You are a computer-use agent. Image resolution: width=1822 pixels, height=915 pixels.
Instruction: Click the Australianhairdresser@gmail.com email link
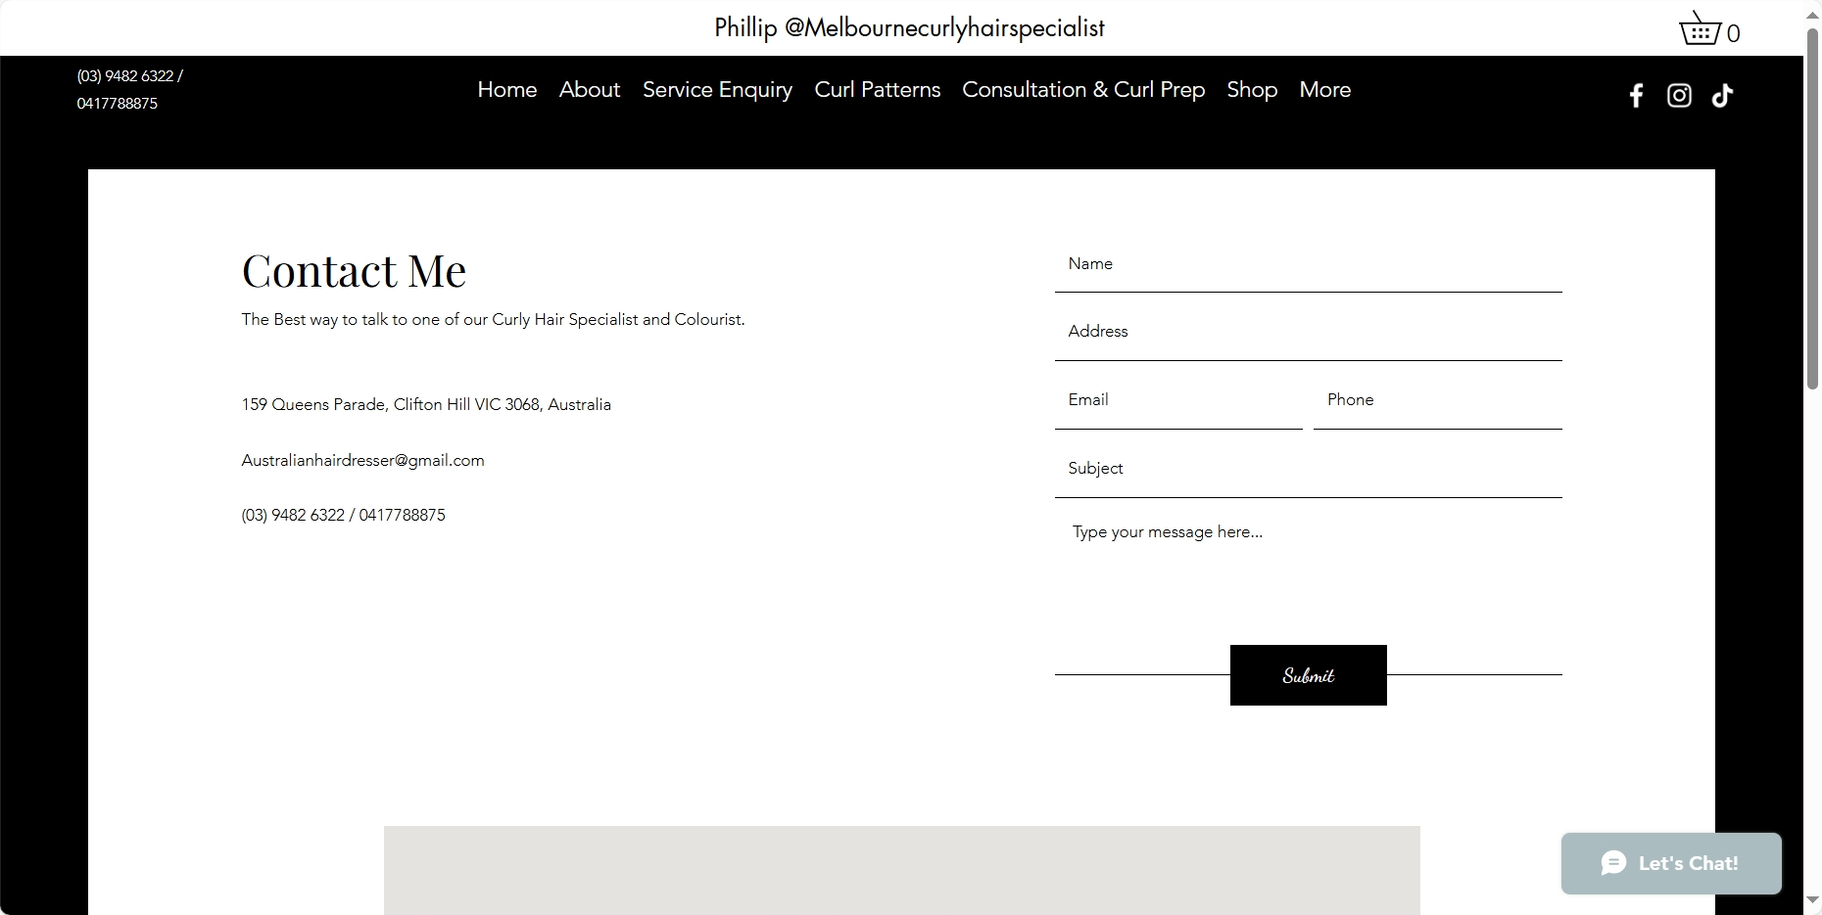[362, 461]
